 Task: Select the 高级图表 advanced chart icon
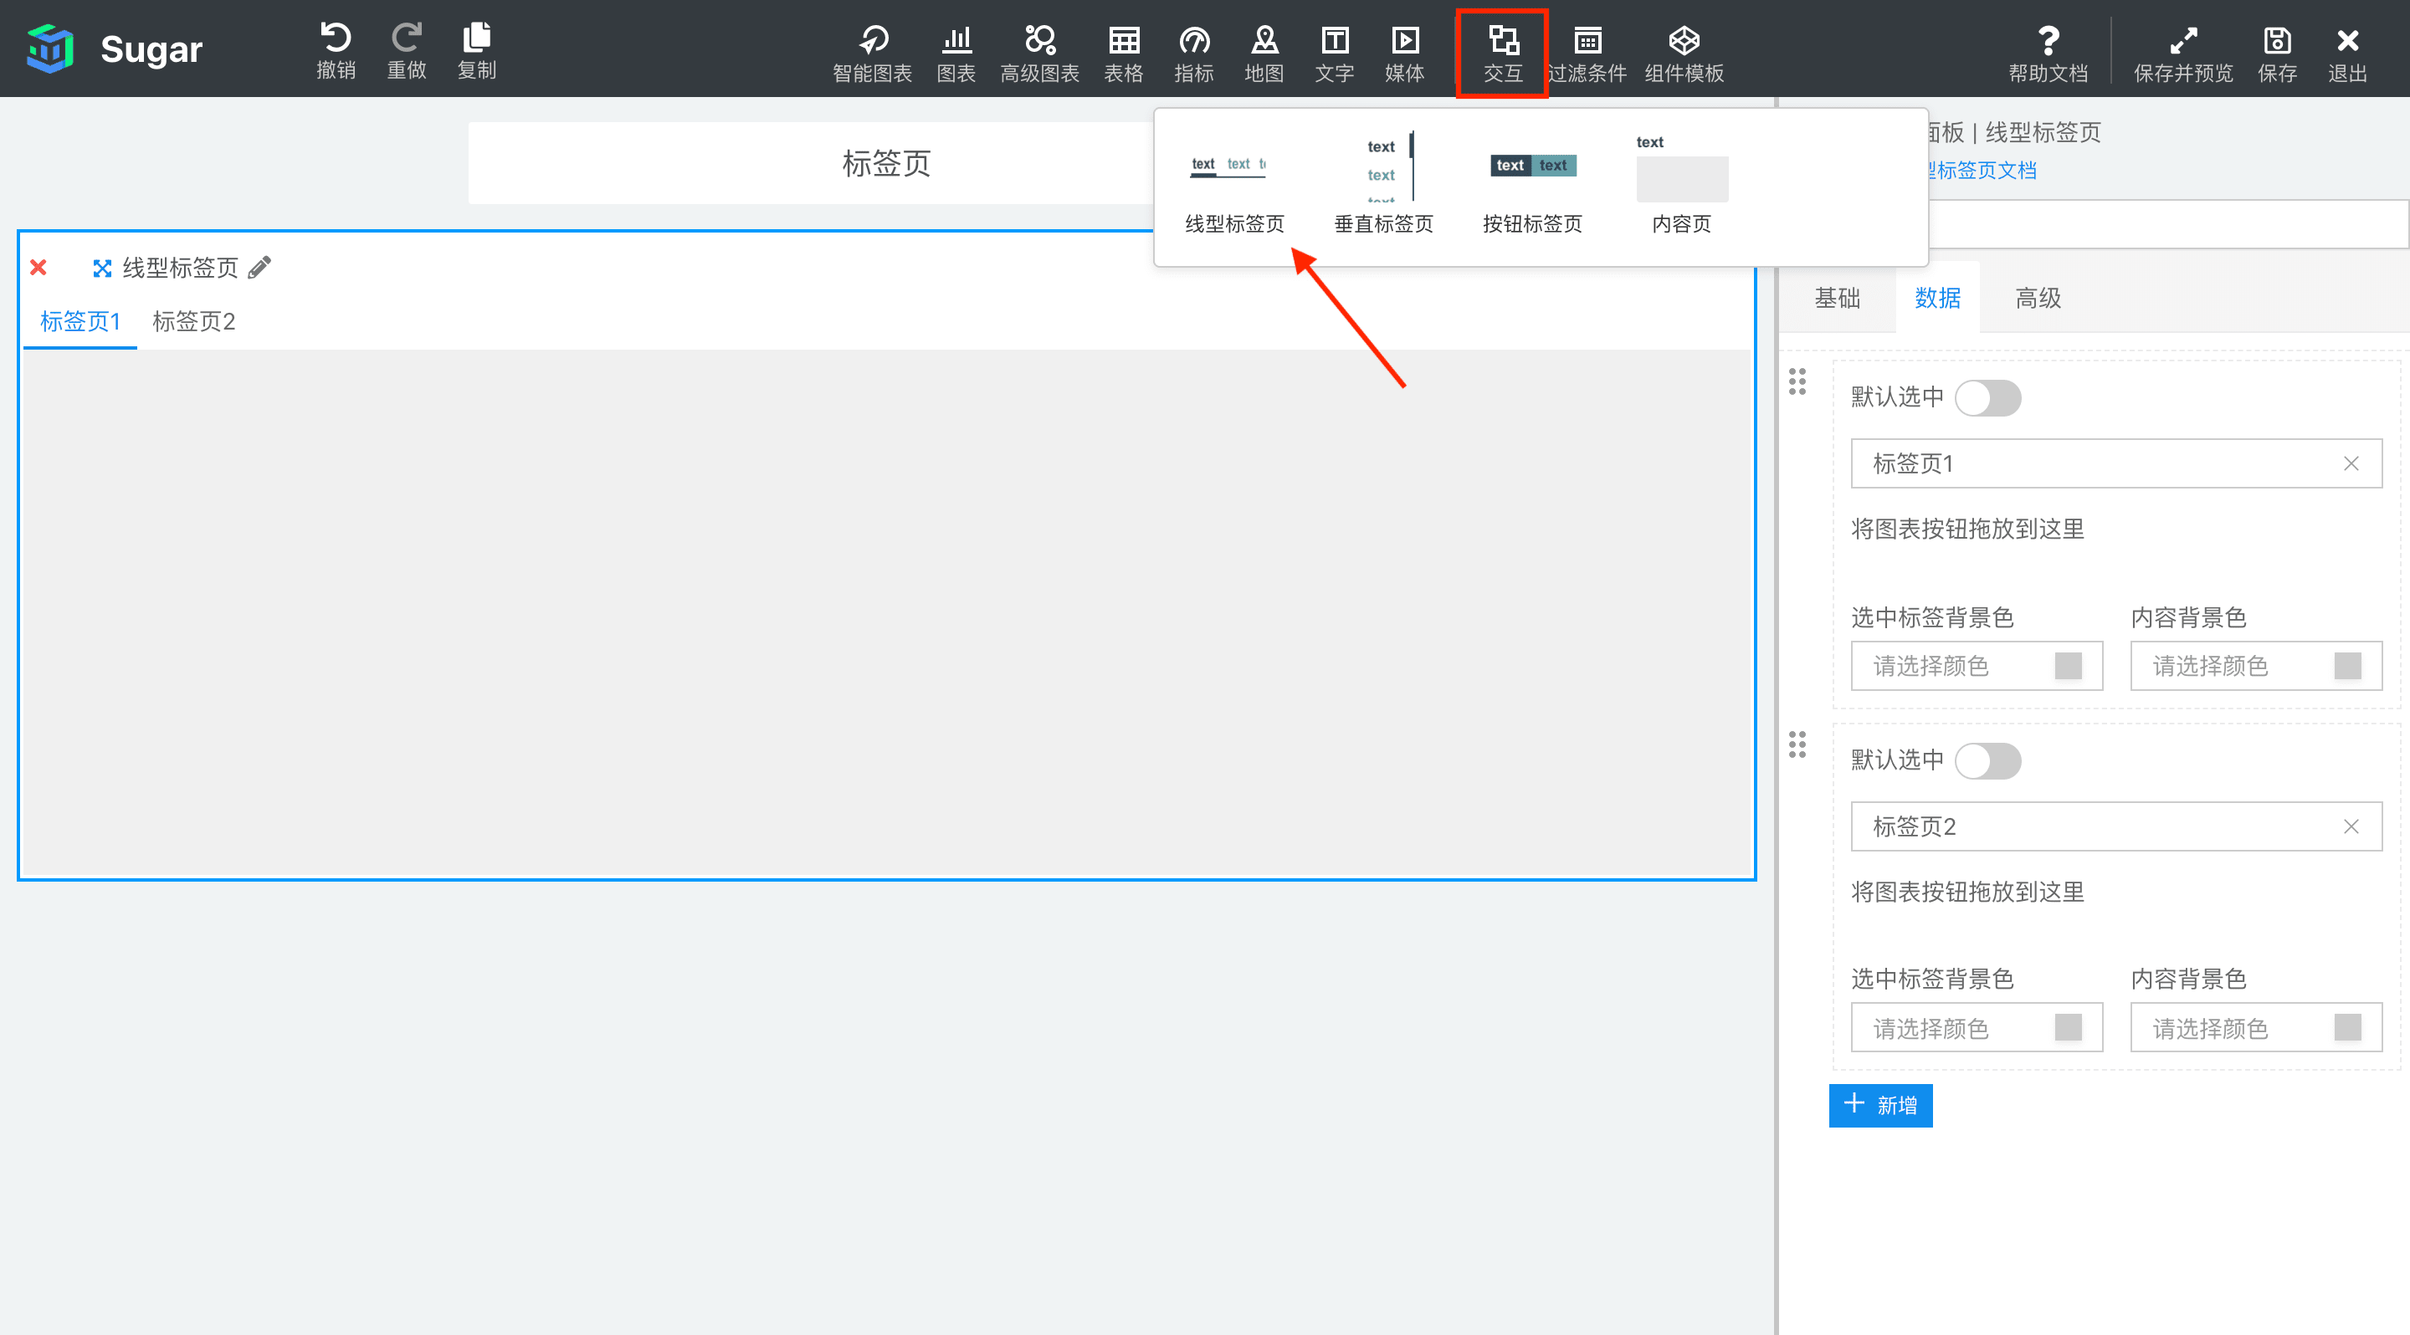(1039, 41)
